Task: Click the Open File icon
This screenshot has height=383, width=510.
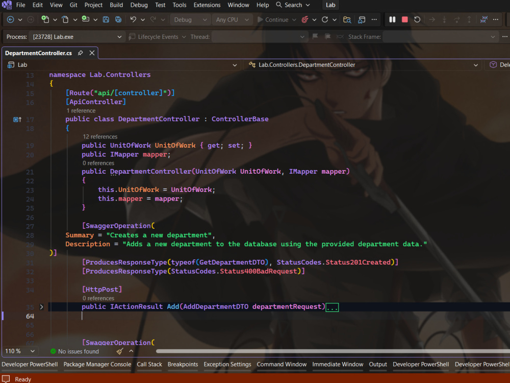Action: pos(65,19)
